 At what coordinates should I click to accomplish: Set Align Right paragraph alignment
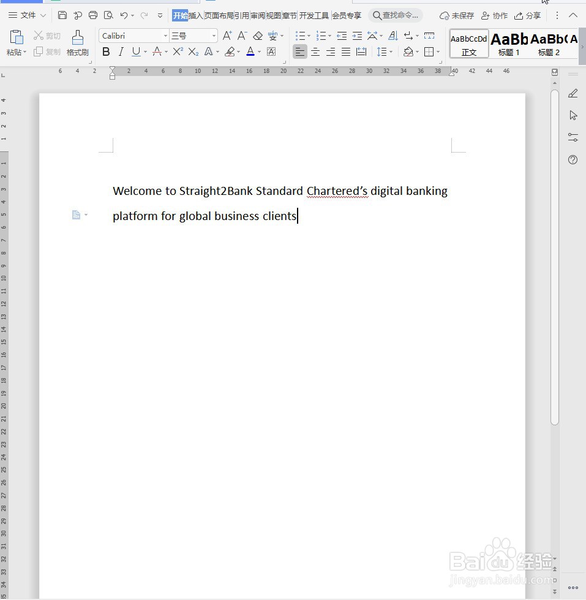click(331, 51)
